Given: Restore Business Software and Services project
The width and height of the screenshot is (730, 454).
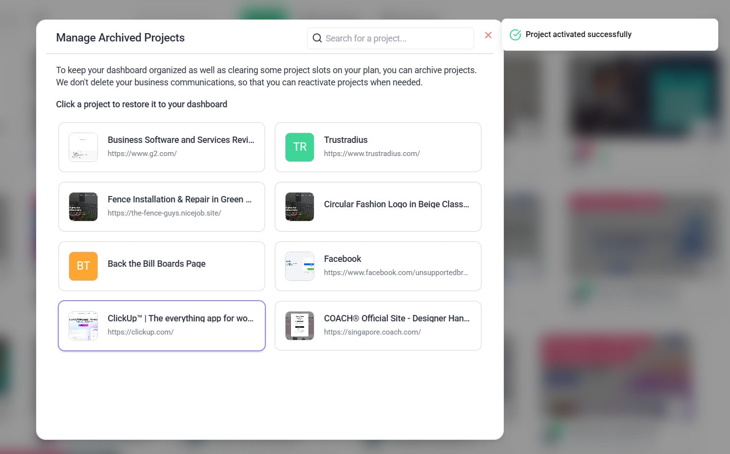Looking at the screenshot, I should point(181,140).
